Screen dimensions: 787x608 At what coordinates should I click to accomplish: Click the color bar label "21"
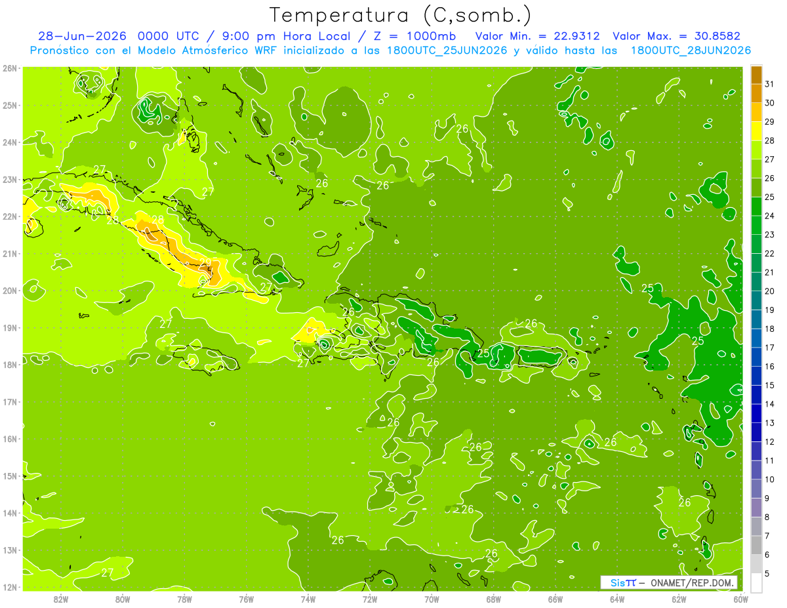tap(769, 272)
